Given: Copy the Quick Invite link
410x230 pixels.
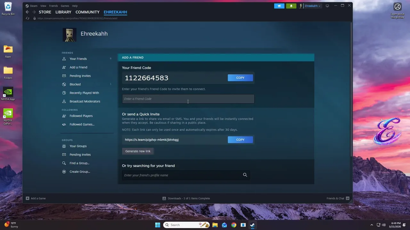Looking at the screenshot, I should pos(240,140).
